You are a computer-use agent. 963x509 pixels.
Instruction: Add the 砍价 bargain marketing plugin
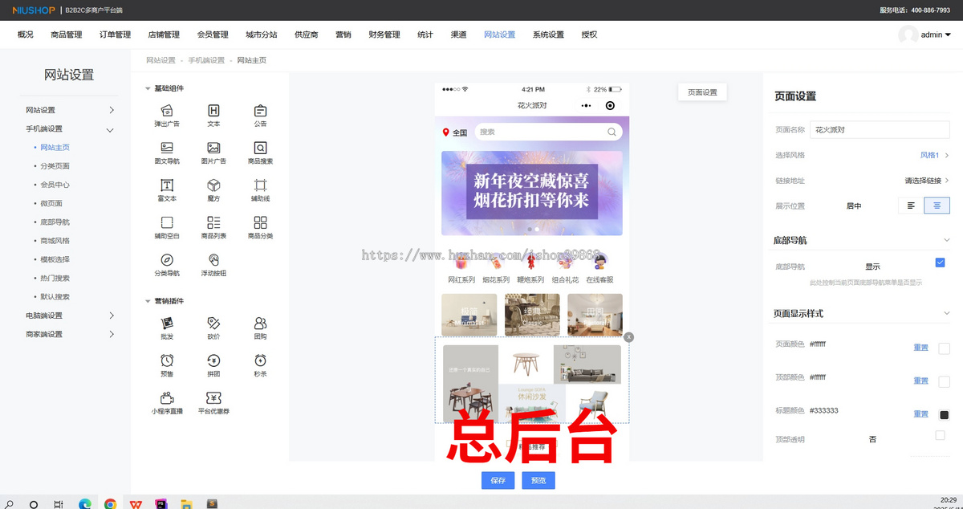click(213, 328)
